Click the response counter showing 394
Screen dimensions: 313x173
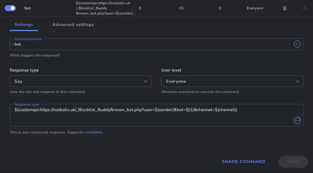point(297,120)
